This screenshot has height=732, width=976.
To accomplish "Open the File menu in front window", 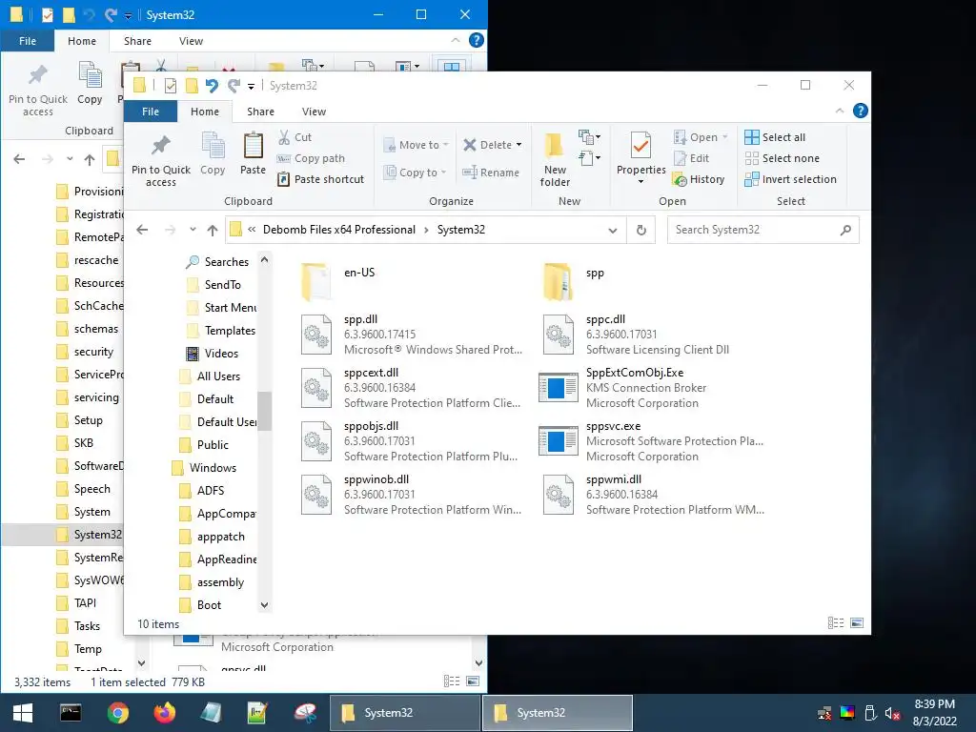I will 151,112.
